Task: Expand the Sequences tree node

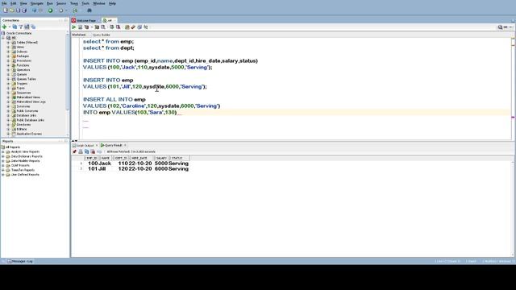Action: point(8,93)
